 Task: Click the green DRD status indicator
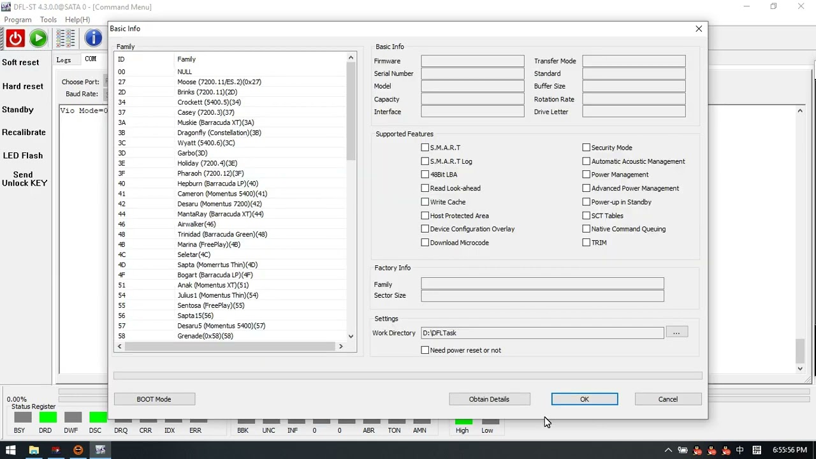click(48, 418)
